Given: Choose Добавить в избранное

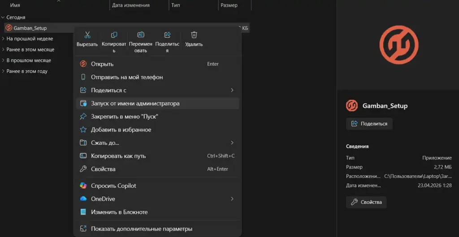Looking at the screenshot, I should pos(157,130).
